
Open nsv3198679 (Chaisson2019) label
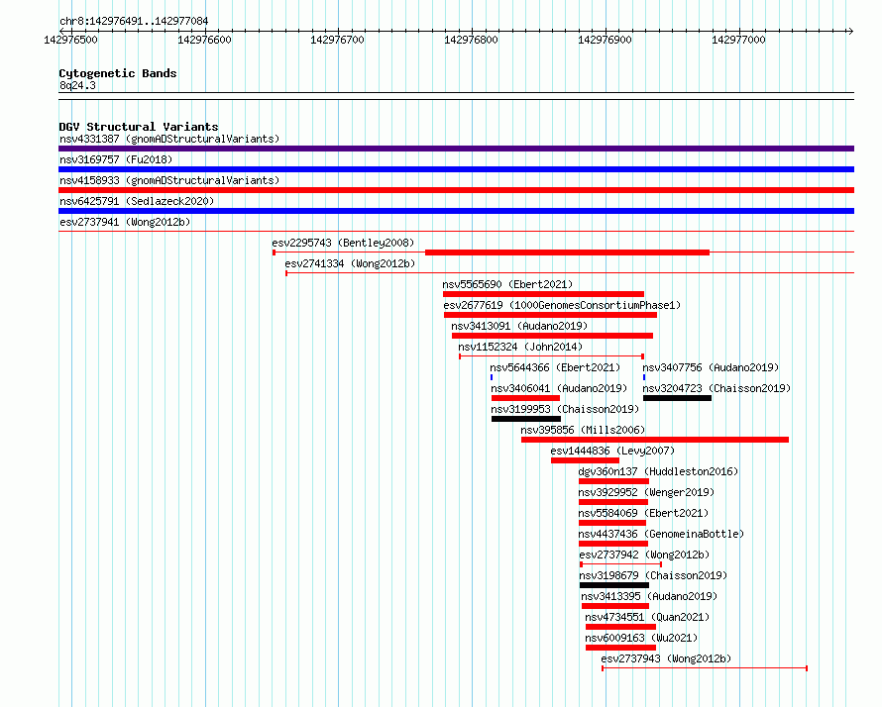[x=653, y=575]
